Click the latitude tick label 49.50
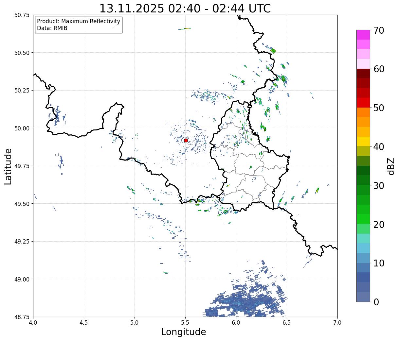 click(x=22, y=204)
